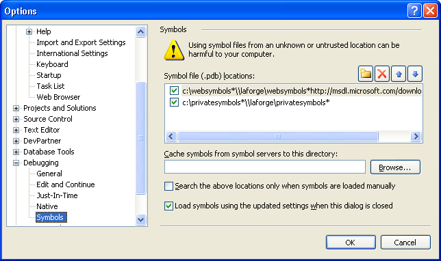
Task: Expand the Database Tools node
Action: click(16, 152)
